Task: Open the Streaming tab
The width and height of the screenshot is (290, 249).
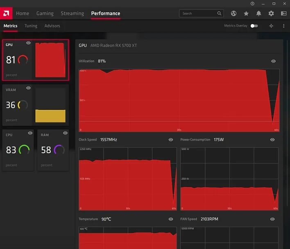Action: (72, 14)
